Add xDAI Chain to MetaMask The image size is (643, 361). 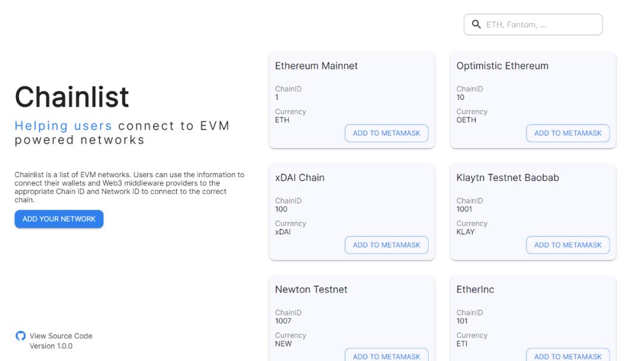(x=386, y=245)
